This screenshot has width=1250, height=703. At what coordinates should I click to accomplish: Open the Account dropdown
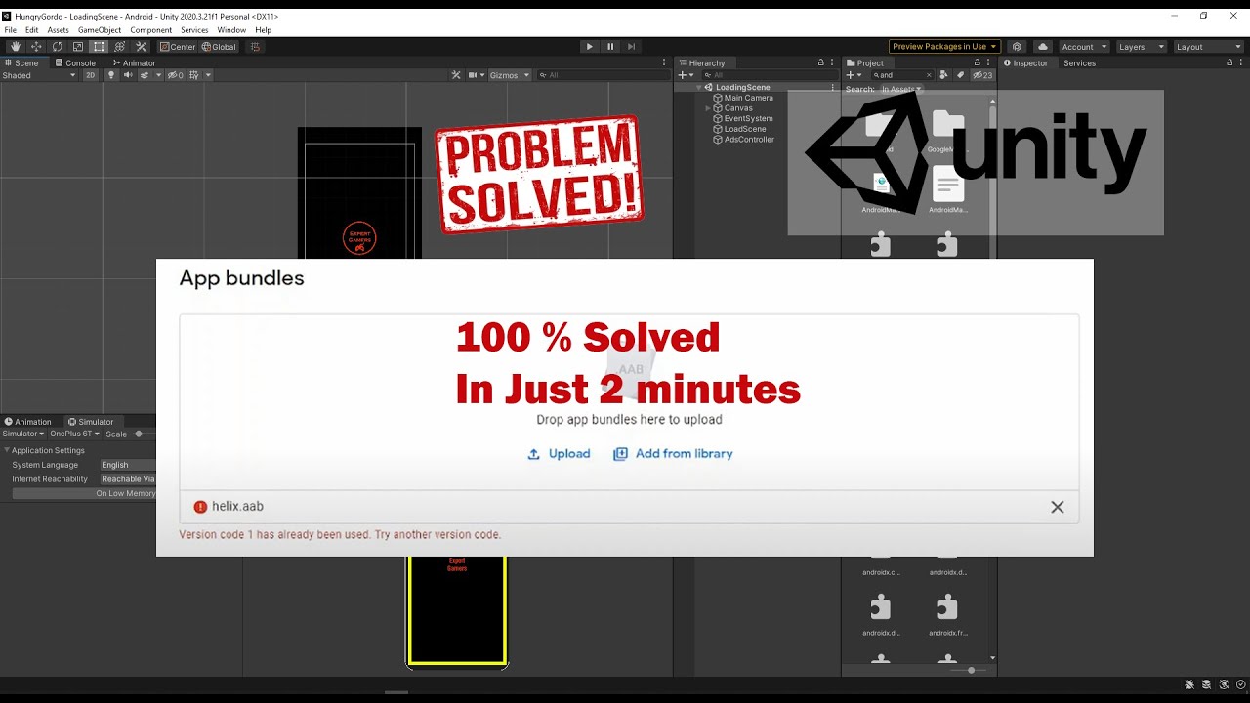(x=1084, y=47)
